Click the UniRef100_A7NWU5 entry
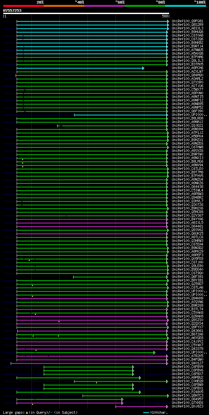 pyautogui.click(x=187, y=50)
